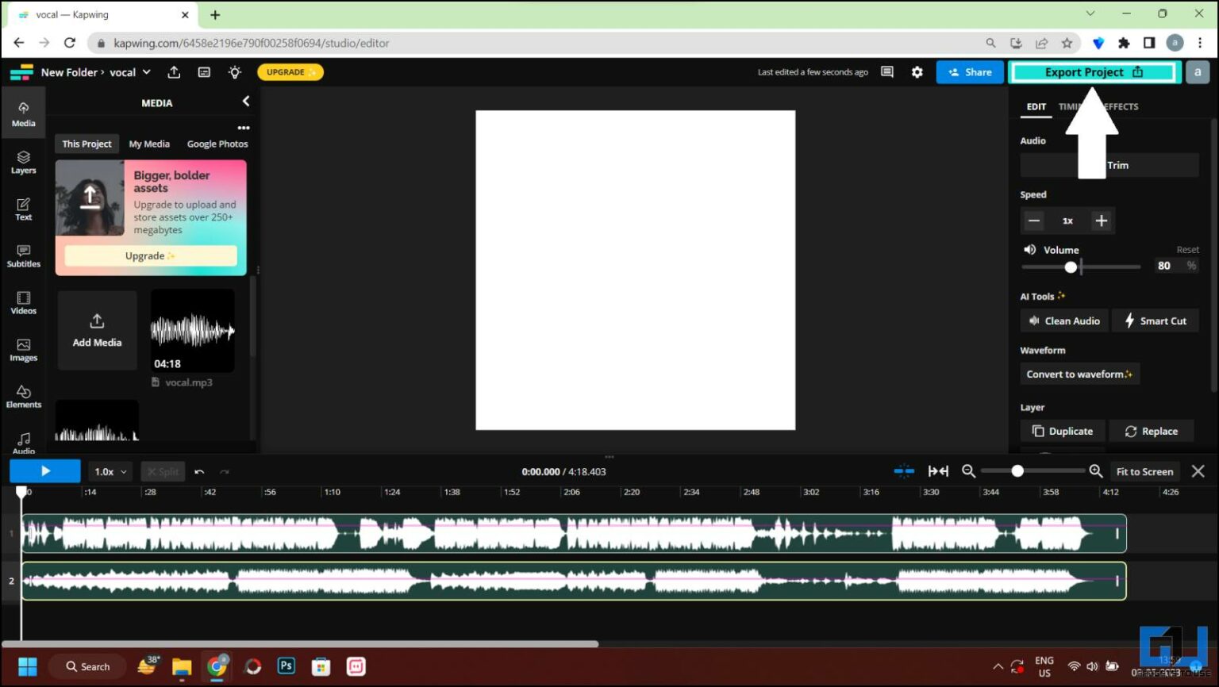
Task: Select the vocal.mp3 media thumbnail
Action: (191, 331)
